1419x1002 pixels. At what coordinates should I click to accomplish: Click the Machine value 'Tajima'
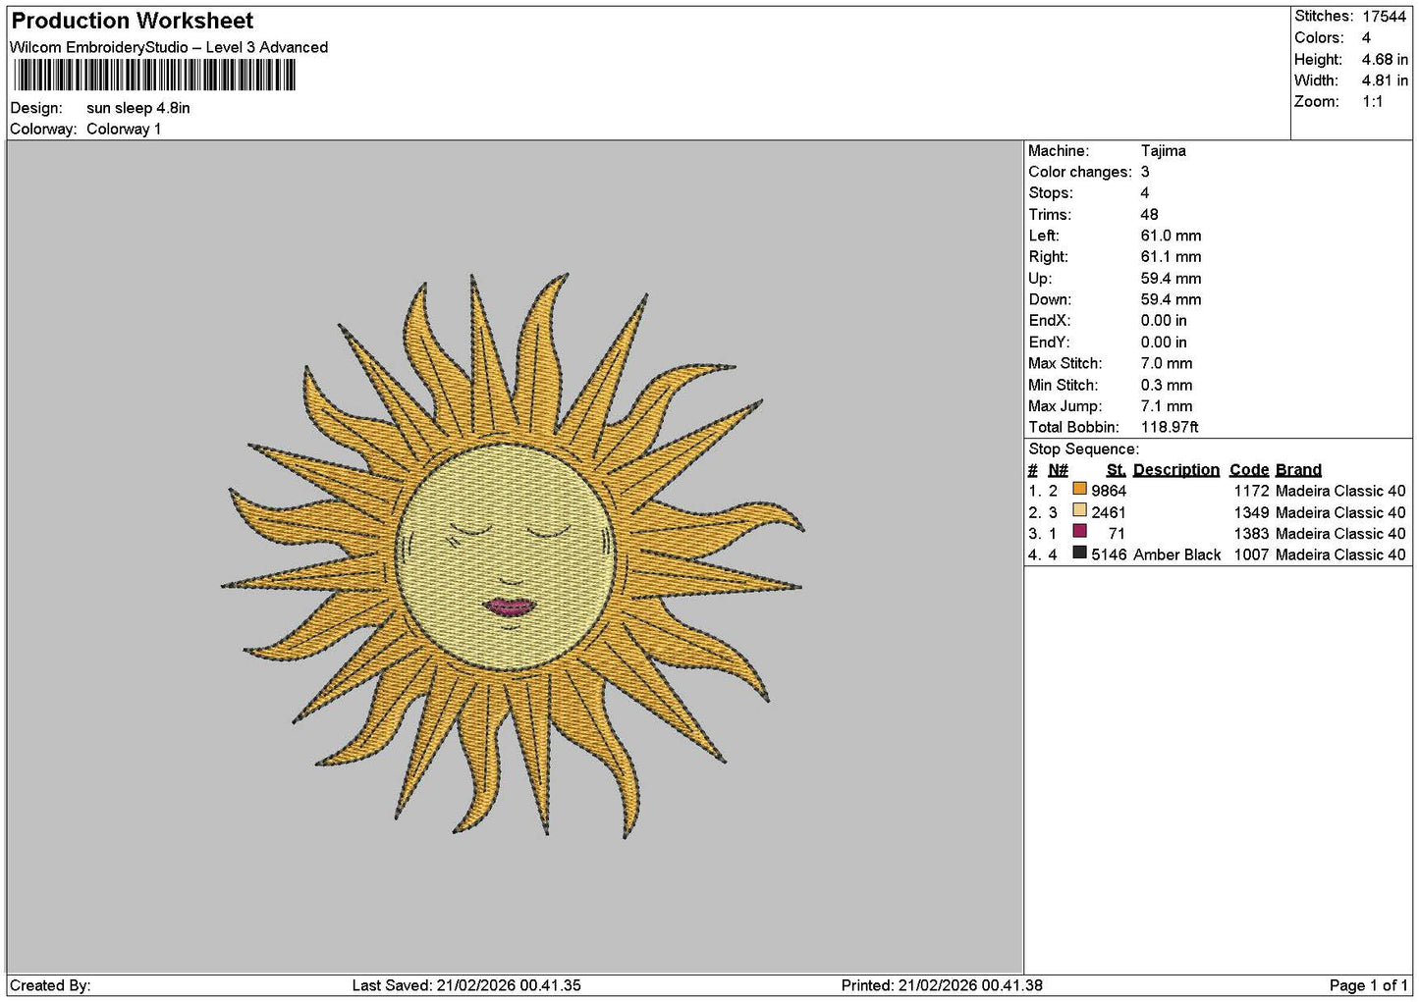coord(1164,151)
